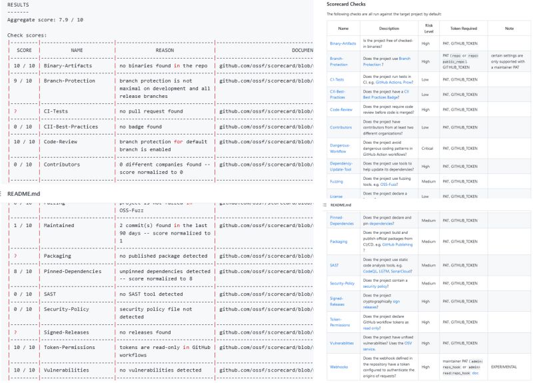
Task: Follow the GitHub Publishing link in Packaging description
Action: pyautogui.click(x=397, y=244)
